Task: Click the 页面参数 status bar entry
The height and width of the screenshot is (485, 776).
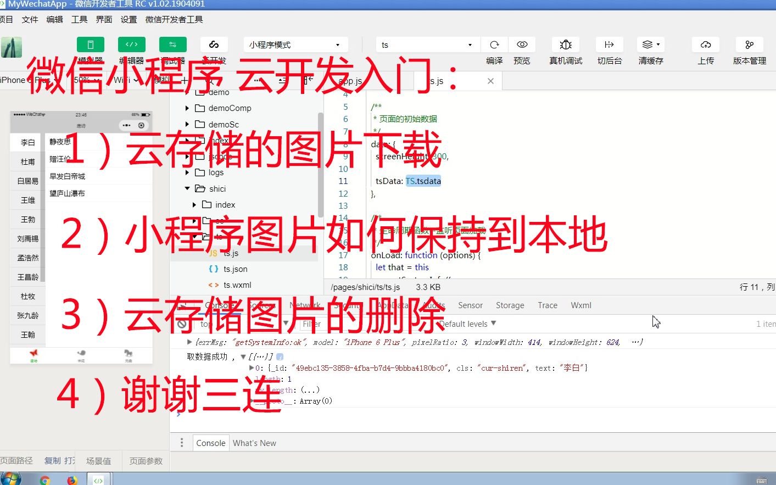Action: 146,461
